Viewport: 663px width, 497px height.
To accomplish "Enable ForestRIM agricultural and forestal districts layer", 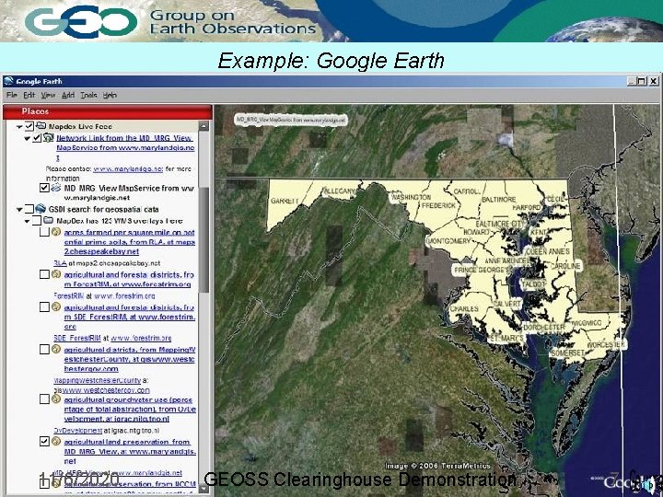I will [44, 274].
